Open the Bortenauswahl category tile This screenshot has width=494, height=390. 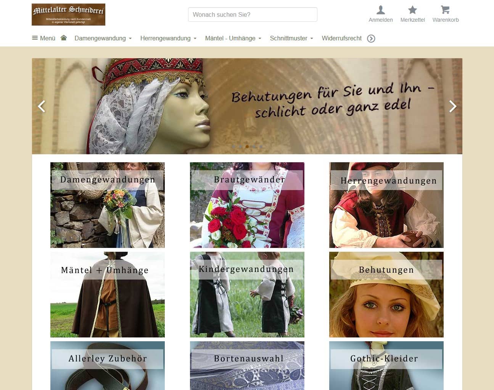[247, 366]
